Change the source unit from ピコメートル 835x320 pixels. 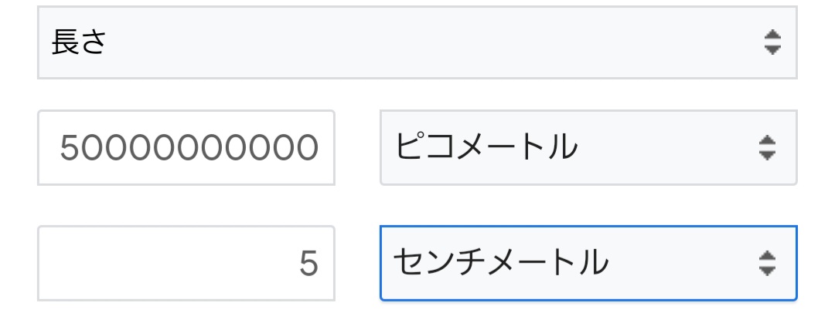[588, 147]
